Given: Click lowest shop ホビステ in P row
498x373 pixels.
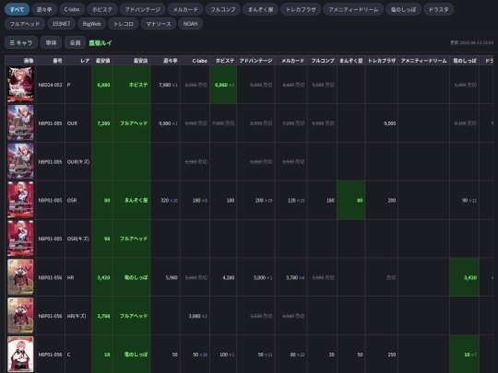Looking at the screenshot, I should pos(138,85).
